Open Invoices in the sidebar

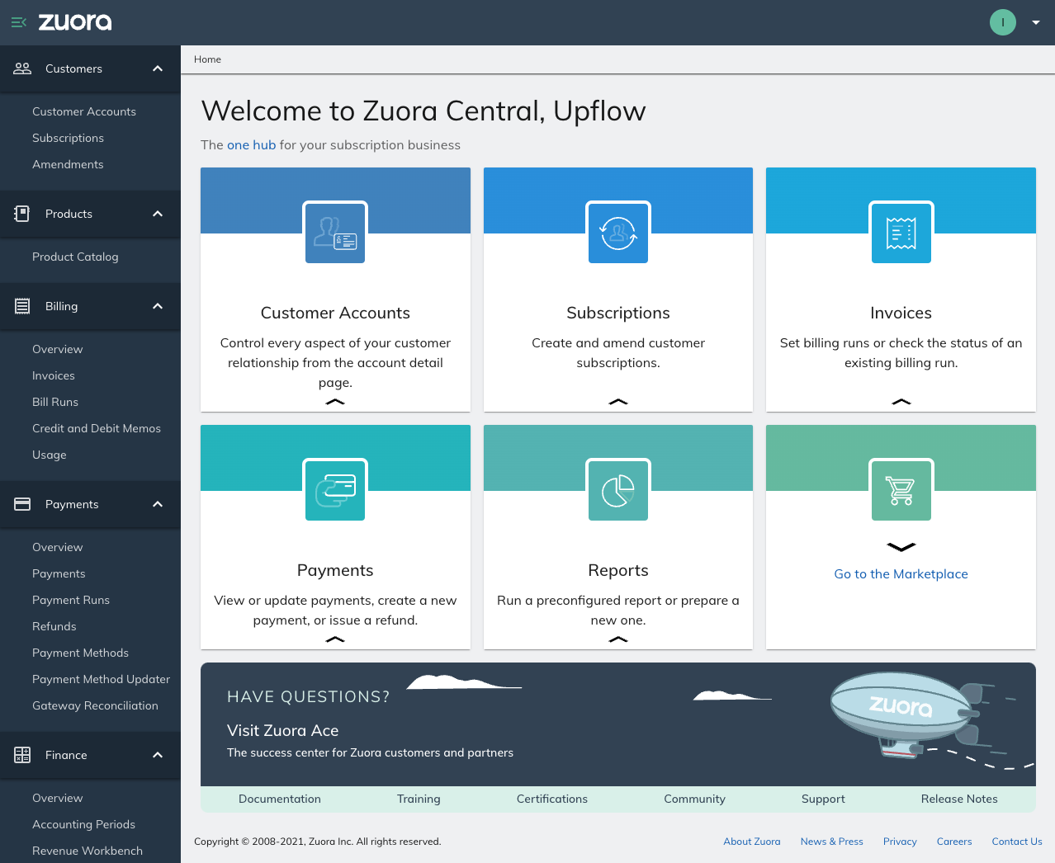coord(54,375)
